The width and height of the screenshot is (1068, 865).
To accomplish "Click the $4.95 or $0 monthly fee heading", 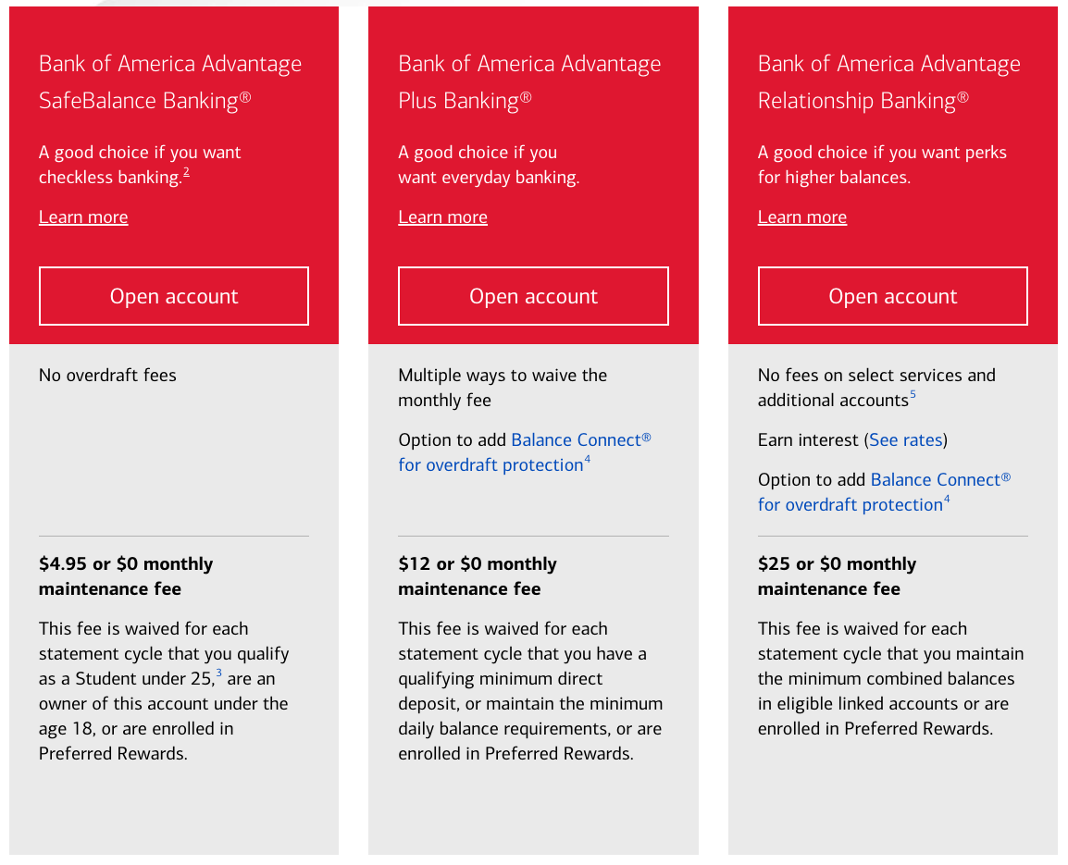I will pyautogui.click(x=126, y=576).
